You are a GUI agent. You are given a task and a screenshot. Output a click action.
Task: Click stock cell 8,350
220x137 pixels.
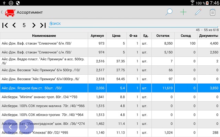tap(163, 43)
